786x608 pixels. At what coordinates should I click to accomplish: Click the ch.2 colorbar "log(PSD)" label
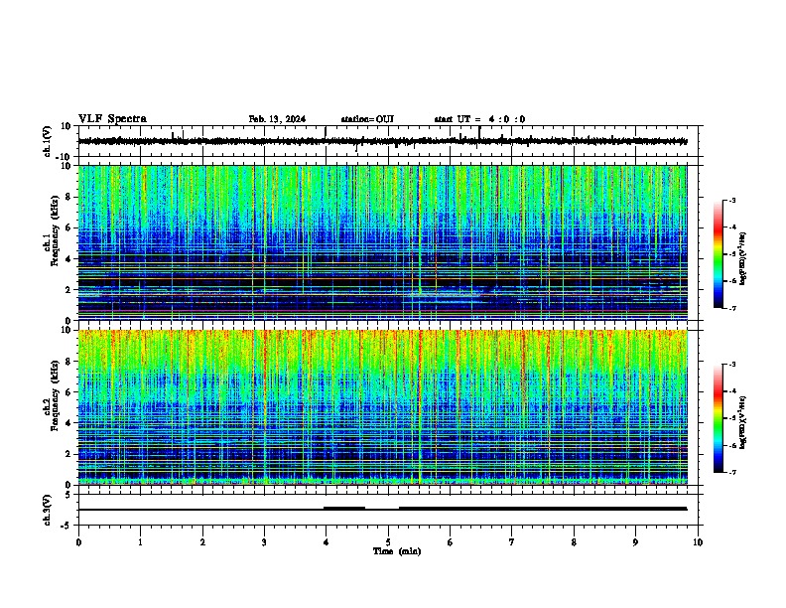(743, 423)
